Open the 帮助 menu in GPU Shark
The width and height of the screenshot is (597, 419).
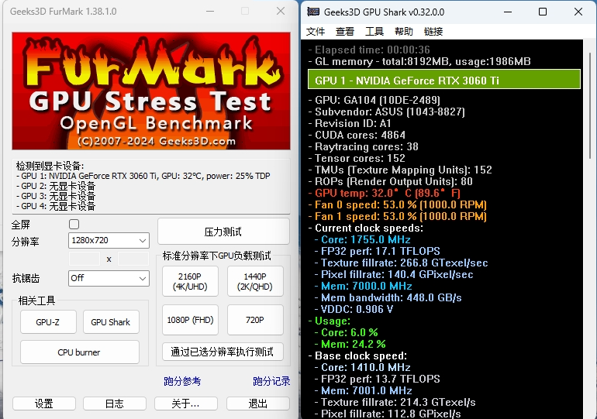[404, 32]
